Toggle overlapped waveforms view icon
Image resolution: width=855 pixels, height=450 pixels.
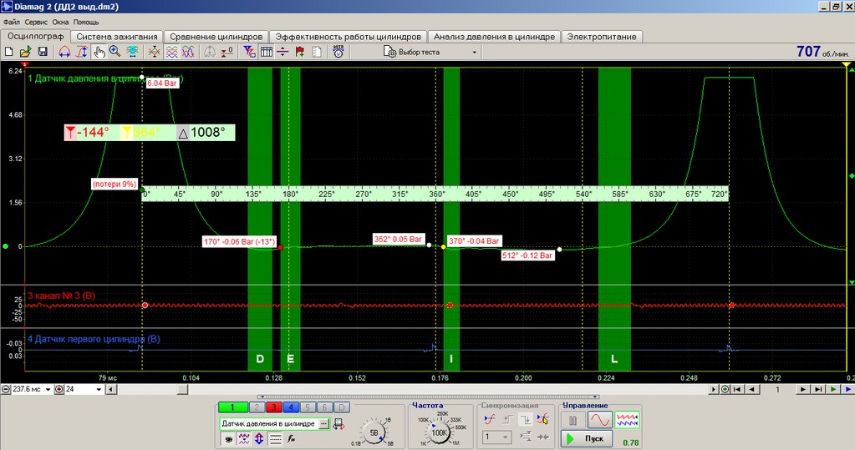coord(188,52)
